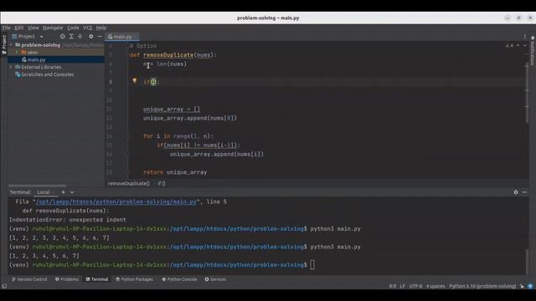Open the Problems tool window
This screenshot has height=301, width=536.
67,279
